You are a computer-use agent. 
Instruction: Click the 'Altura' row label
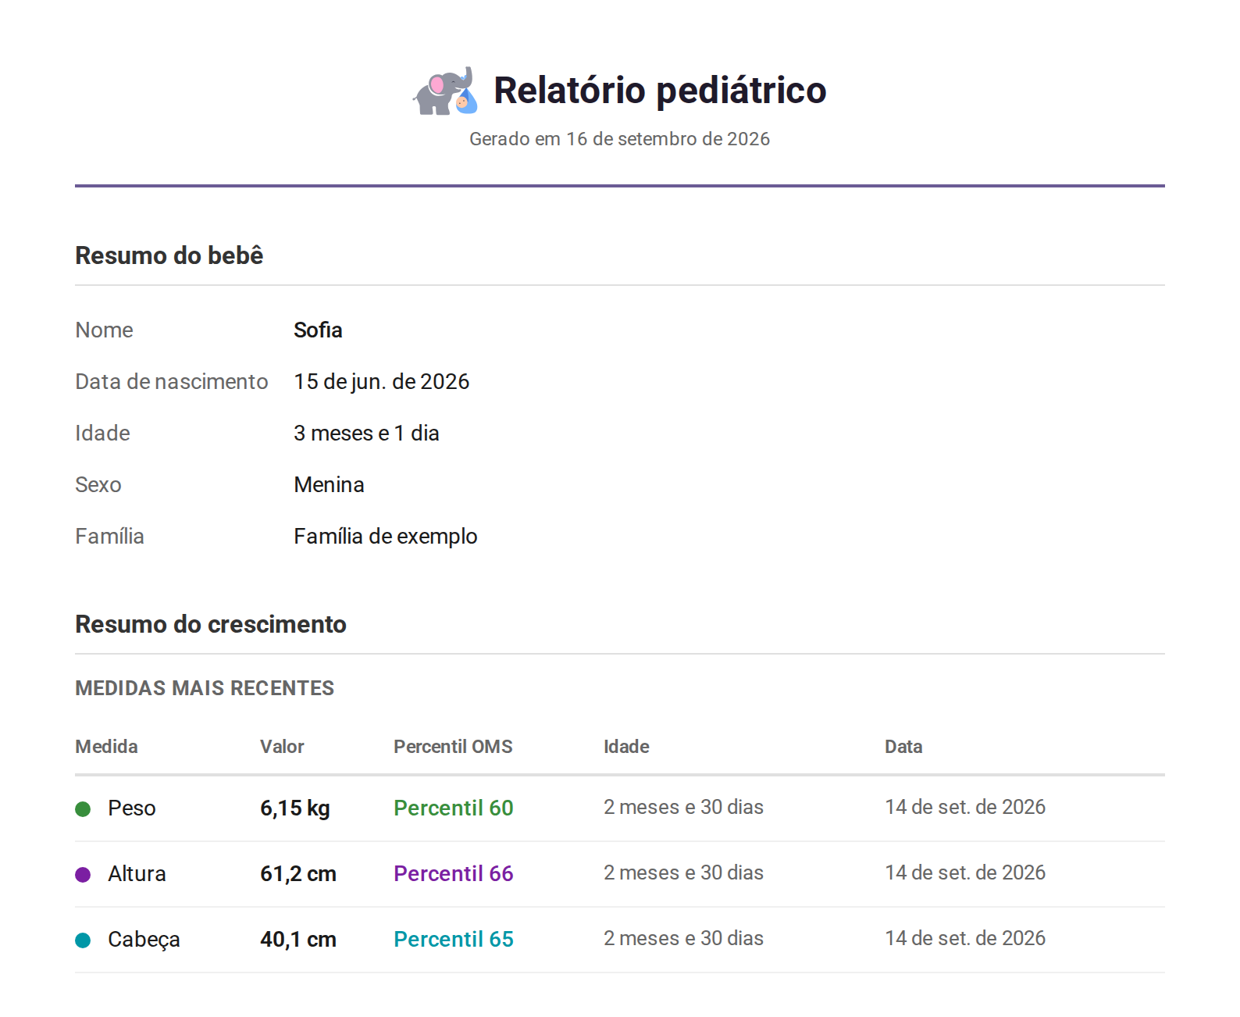(137, 874)
